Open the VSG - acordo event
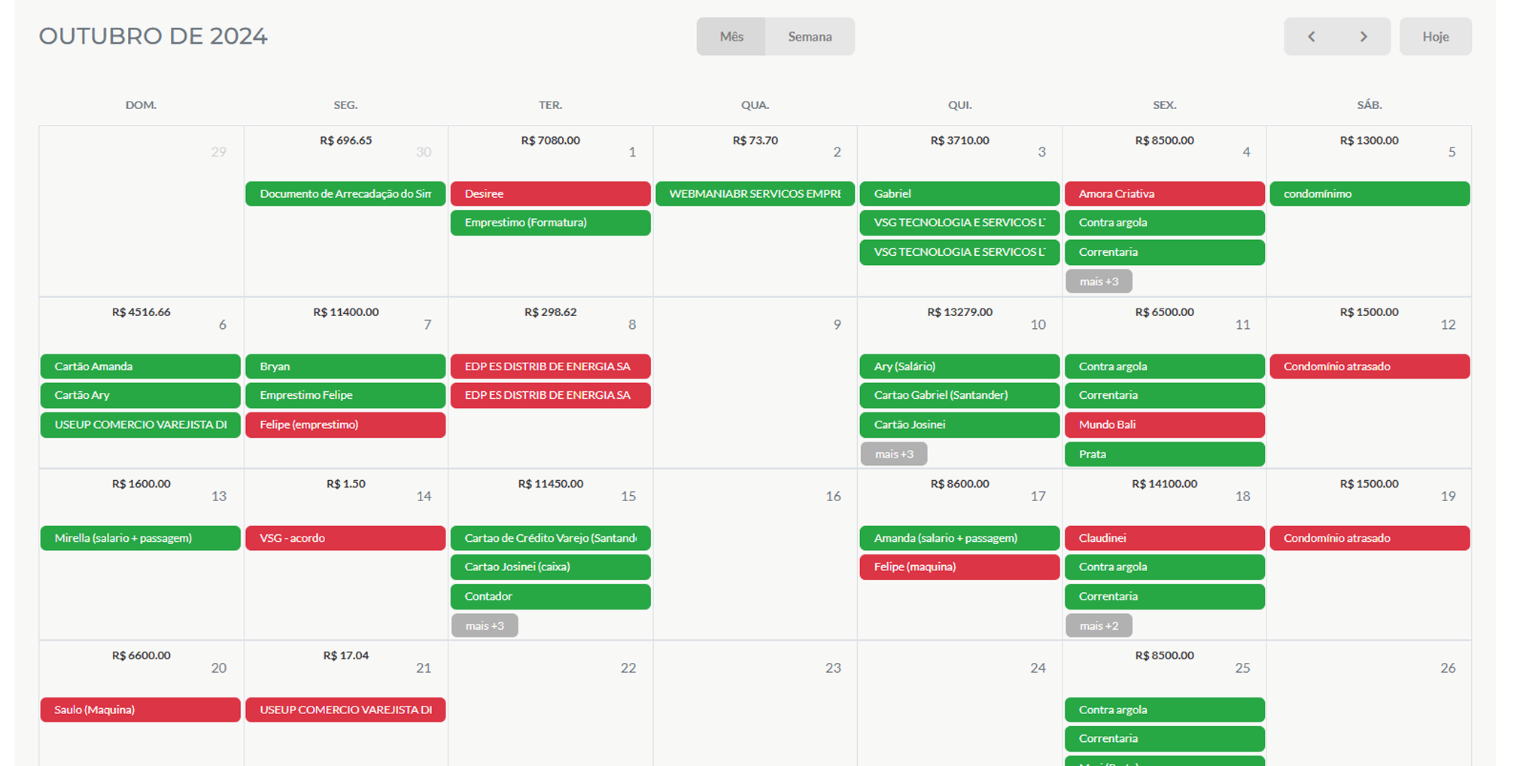 [x=345, y=538]
